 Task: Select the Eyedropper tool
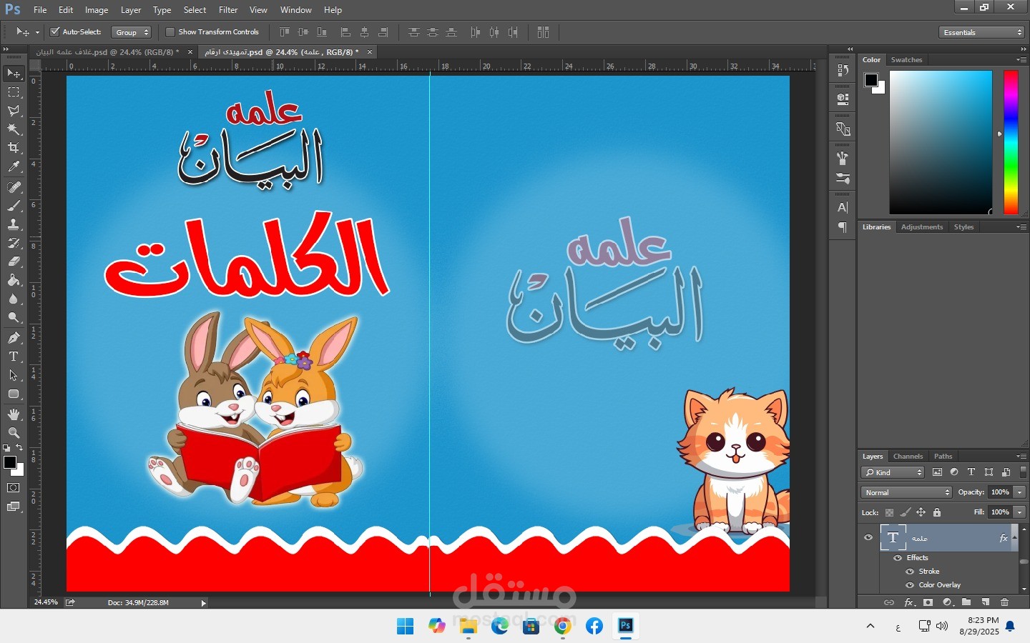pyautogui.click(x=14, y=167)
